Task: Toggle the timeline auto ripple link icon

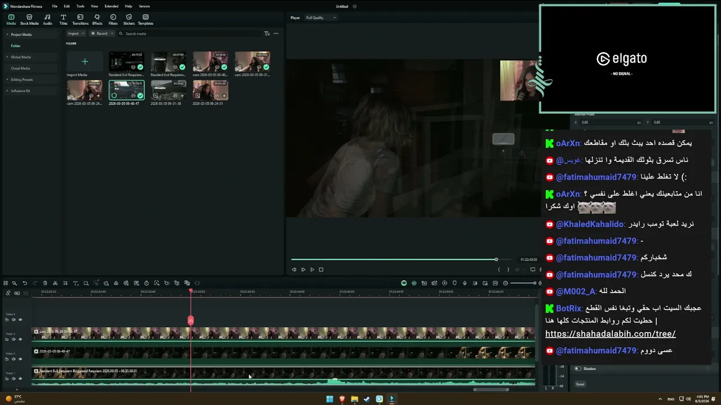Action: pos(8,293)
